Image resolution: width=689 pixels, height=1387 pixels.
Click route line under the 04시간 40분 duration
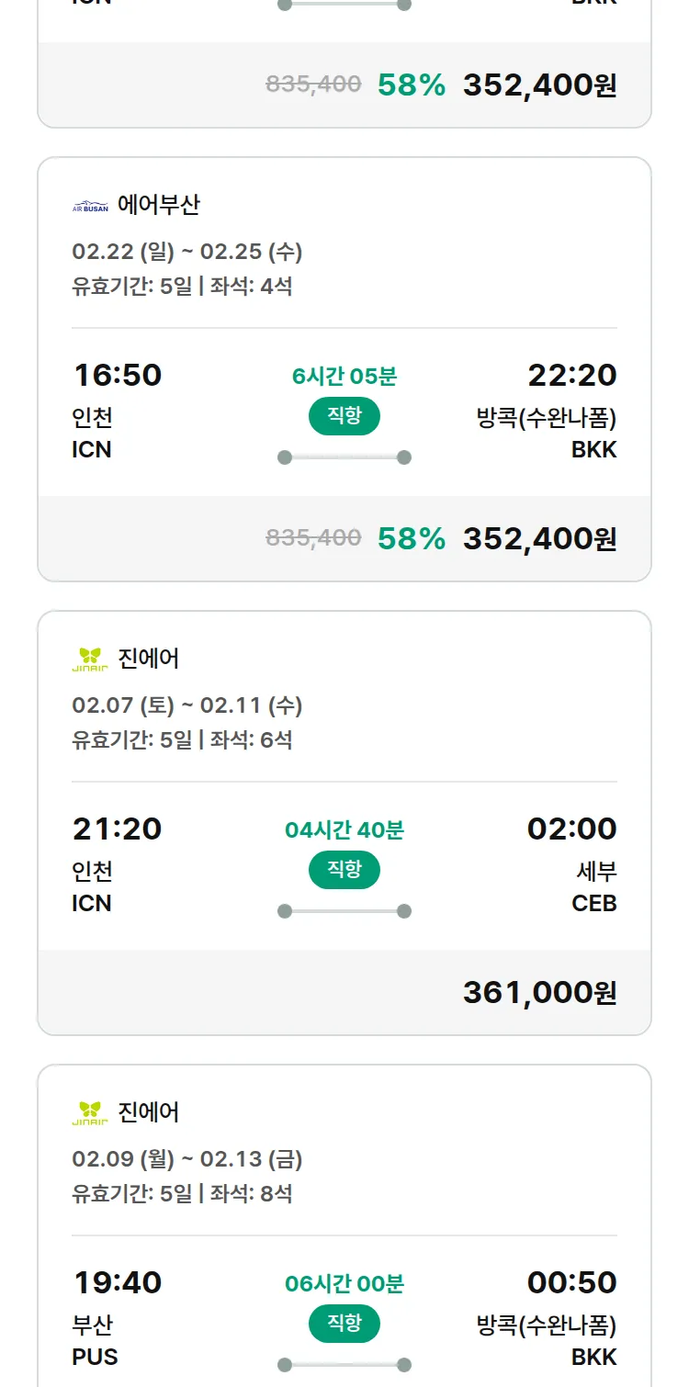(344, 911)
